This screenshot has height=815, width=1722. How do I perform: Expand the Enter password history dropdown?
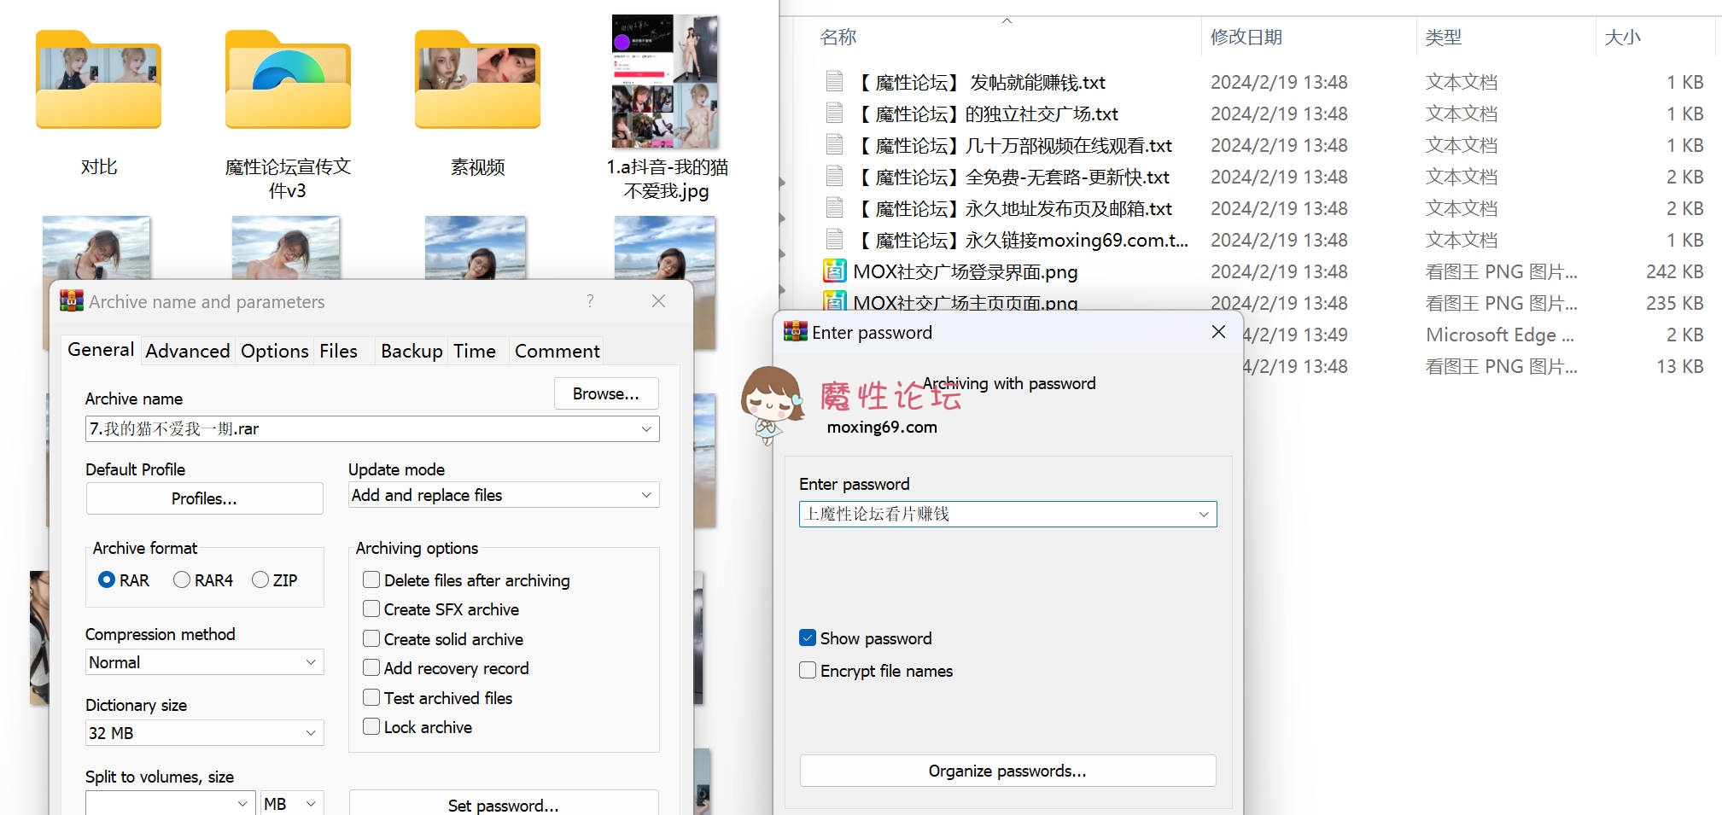pyautogui.click(x=1204, y=514)
